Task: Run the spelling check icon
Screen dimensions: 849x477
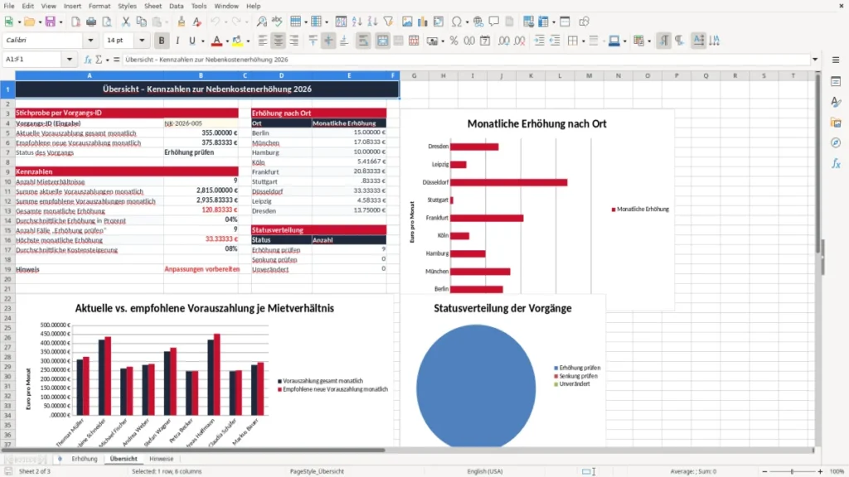Action: [x=277, y=22]
